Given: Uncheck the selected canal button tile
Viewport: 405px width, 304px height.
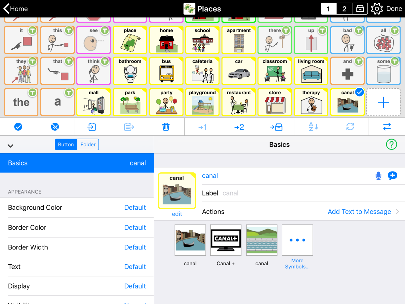Looking at the screenshot, I should coord(359,92).
